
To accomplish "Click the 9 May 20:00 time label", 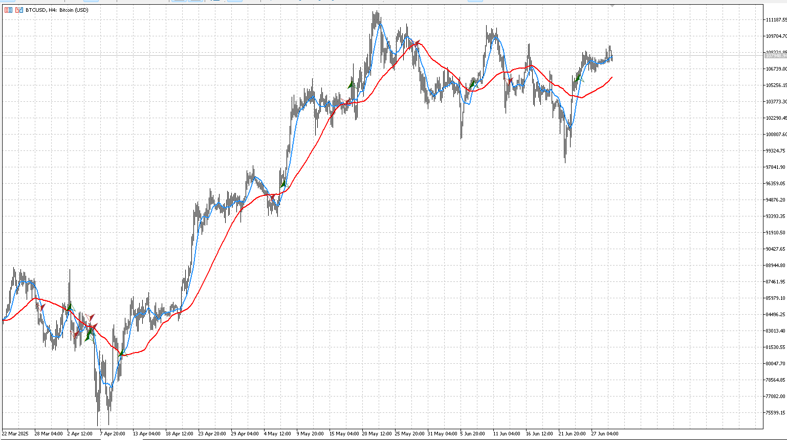I will point(310,434).
